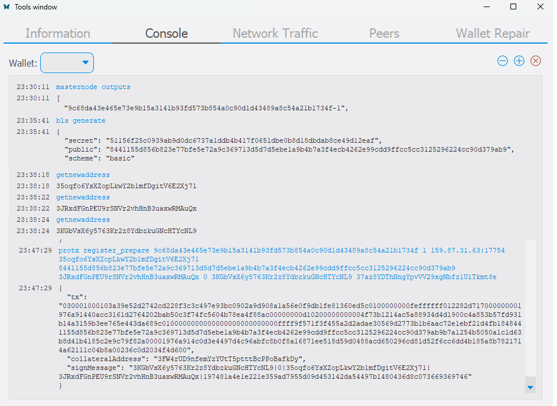The height and width of the screenshot is (406, 557).
Task: Open the Network Traffic tab
Action: (275, 34)
